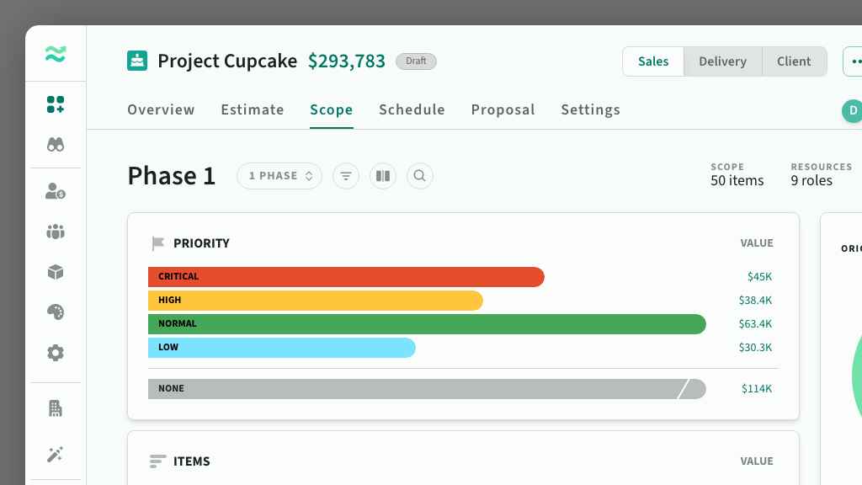Click the building icon in sidebar
862x485 pixels.
pyautogui.click(x=56, y=408)
